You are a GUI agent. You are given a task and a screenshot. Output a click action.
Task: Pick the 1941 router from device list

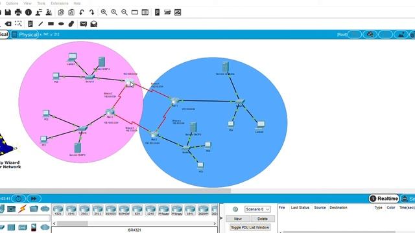click(x=71, y=210)
